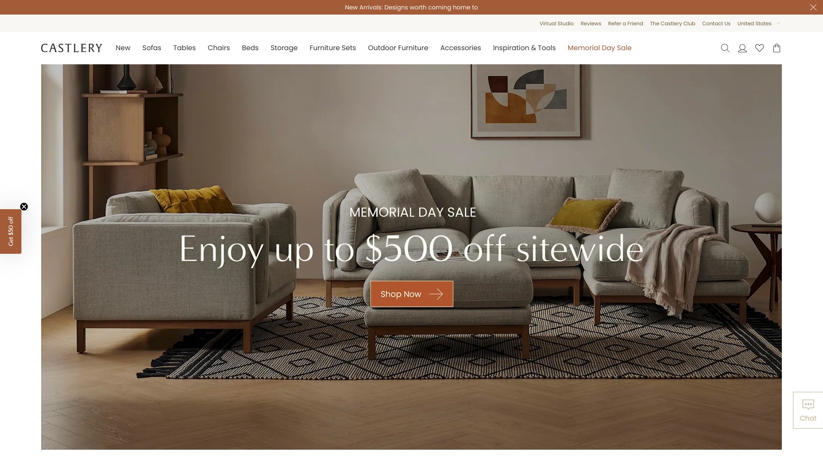This screenshot has width=823, height=463.
Task: View wishlist via the heart icon
Action: pyautogui.click(x=760, y=48)
